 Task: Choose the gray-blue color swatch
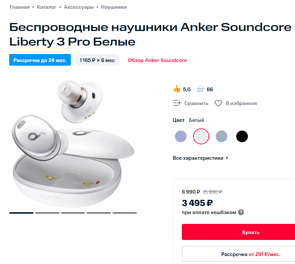[222, 136]
